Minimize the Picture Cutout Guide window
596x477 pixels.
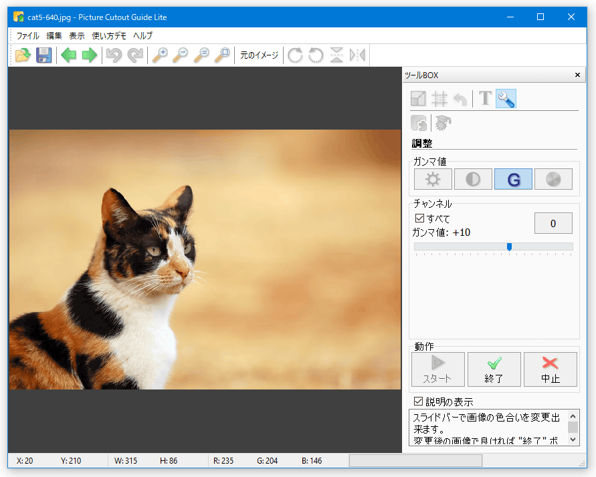[x=510, y=17]
